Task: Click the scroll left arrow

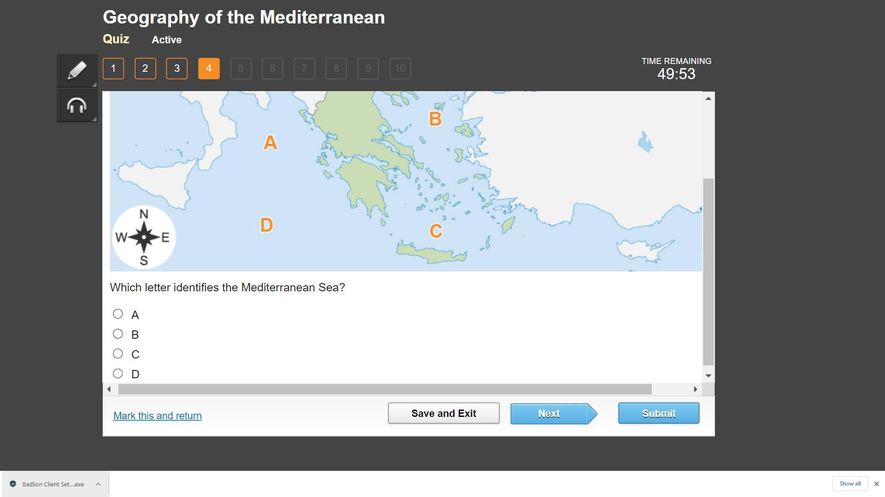Action: pos(109,389)
